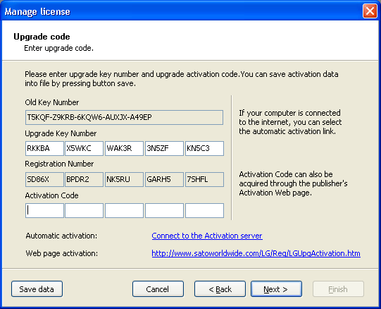Select the second Activation Code box
The image size is (381, 309).
point(85,211)
